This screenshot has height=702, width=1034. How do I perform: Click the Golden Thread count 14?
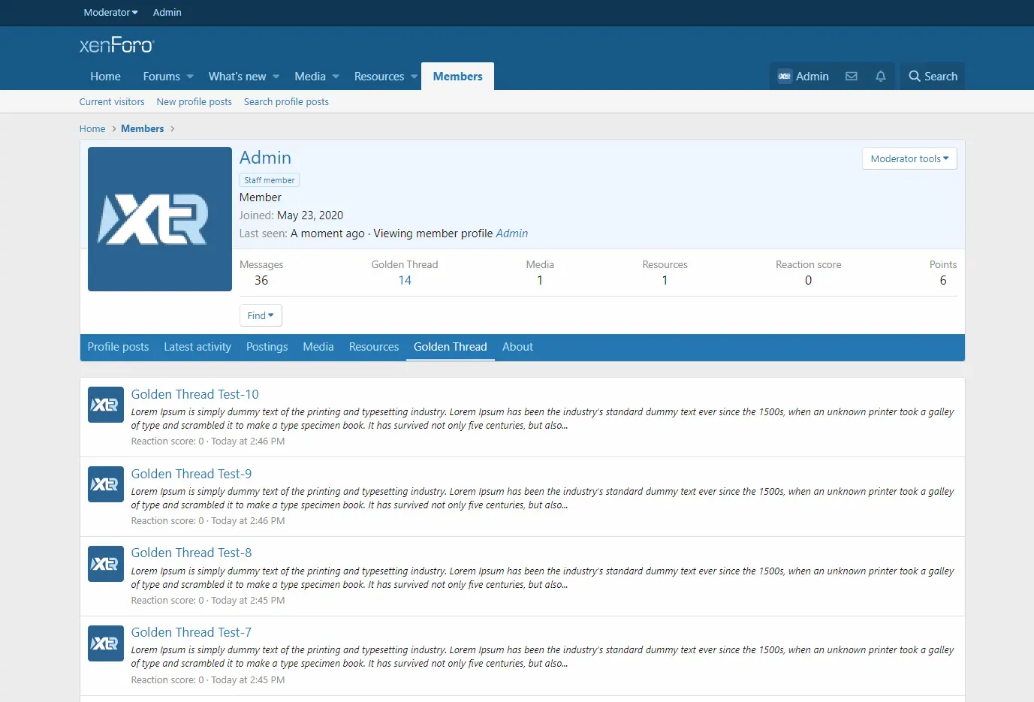point(405,281)
